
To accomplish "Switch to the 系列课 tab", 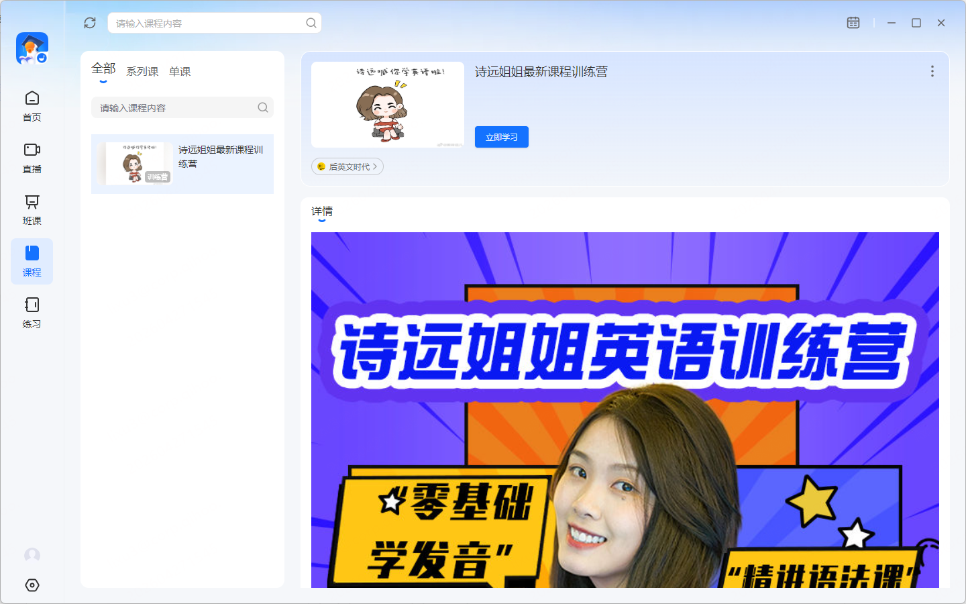I will (x=142, y=72).
